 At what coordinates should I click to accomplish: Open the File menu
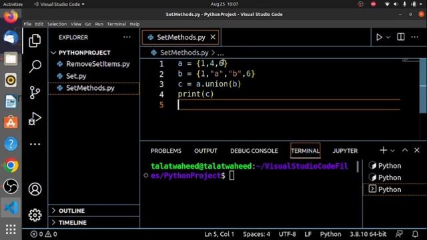tap(27, 24)
